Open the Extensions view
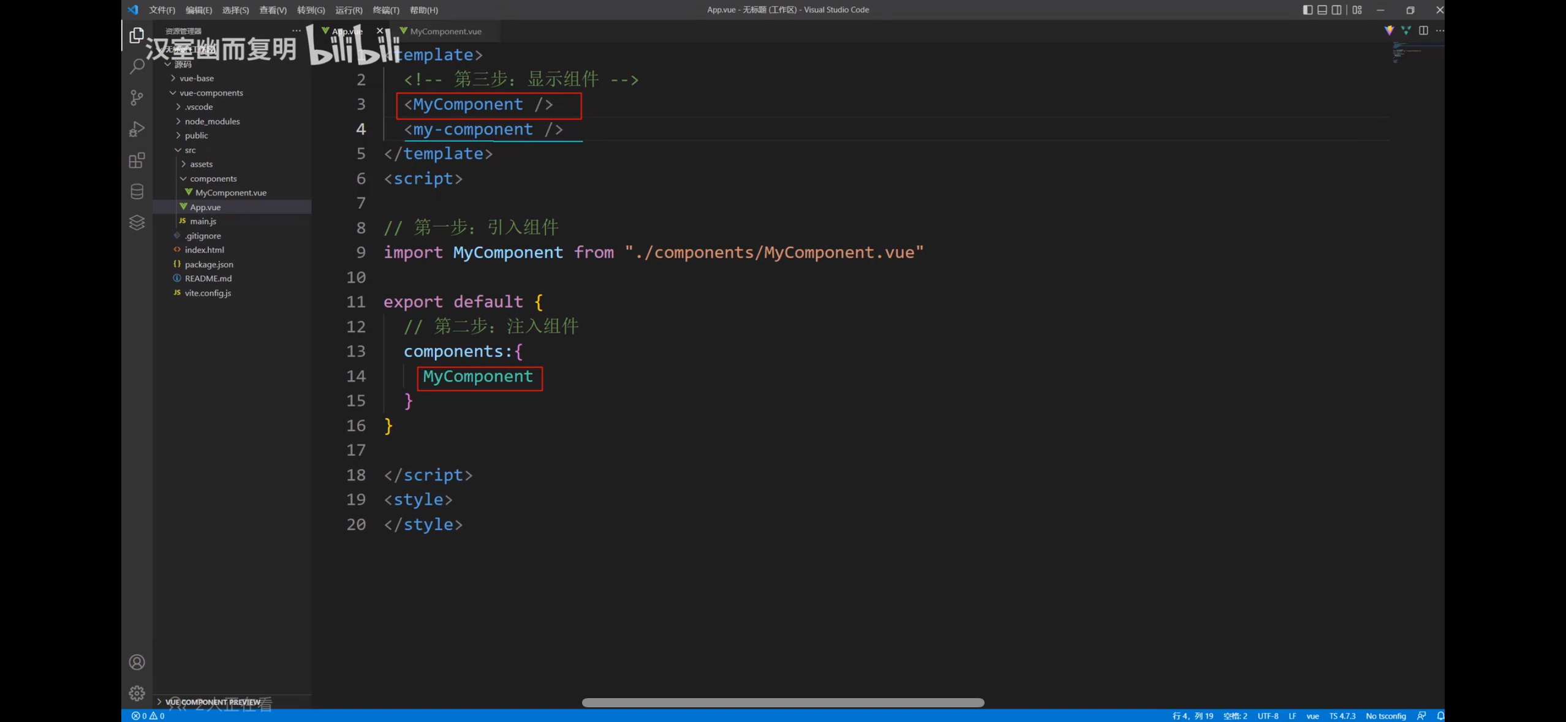The height and width of the screenshot is (722, 1566). coord(137,160)
